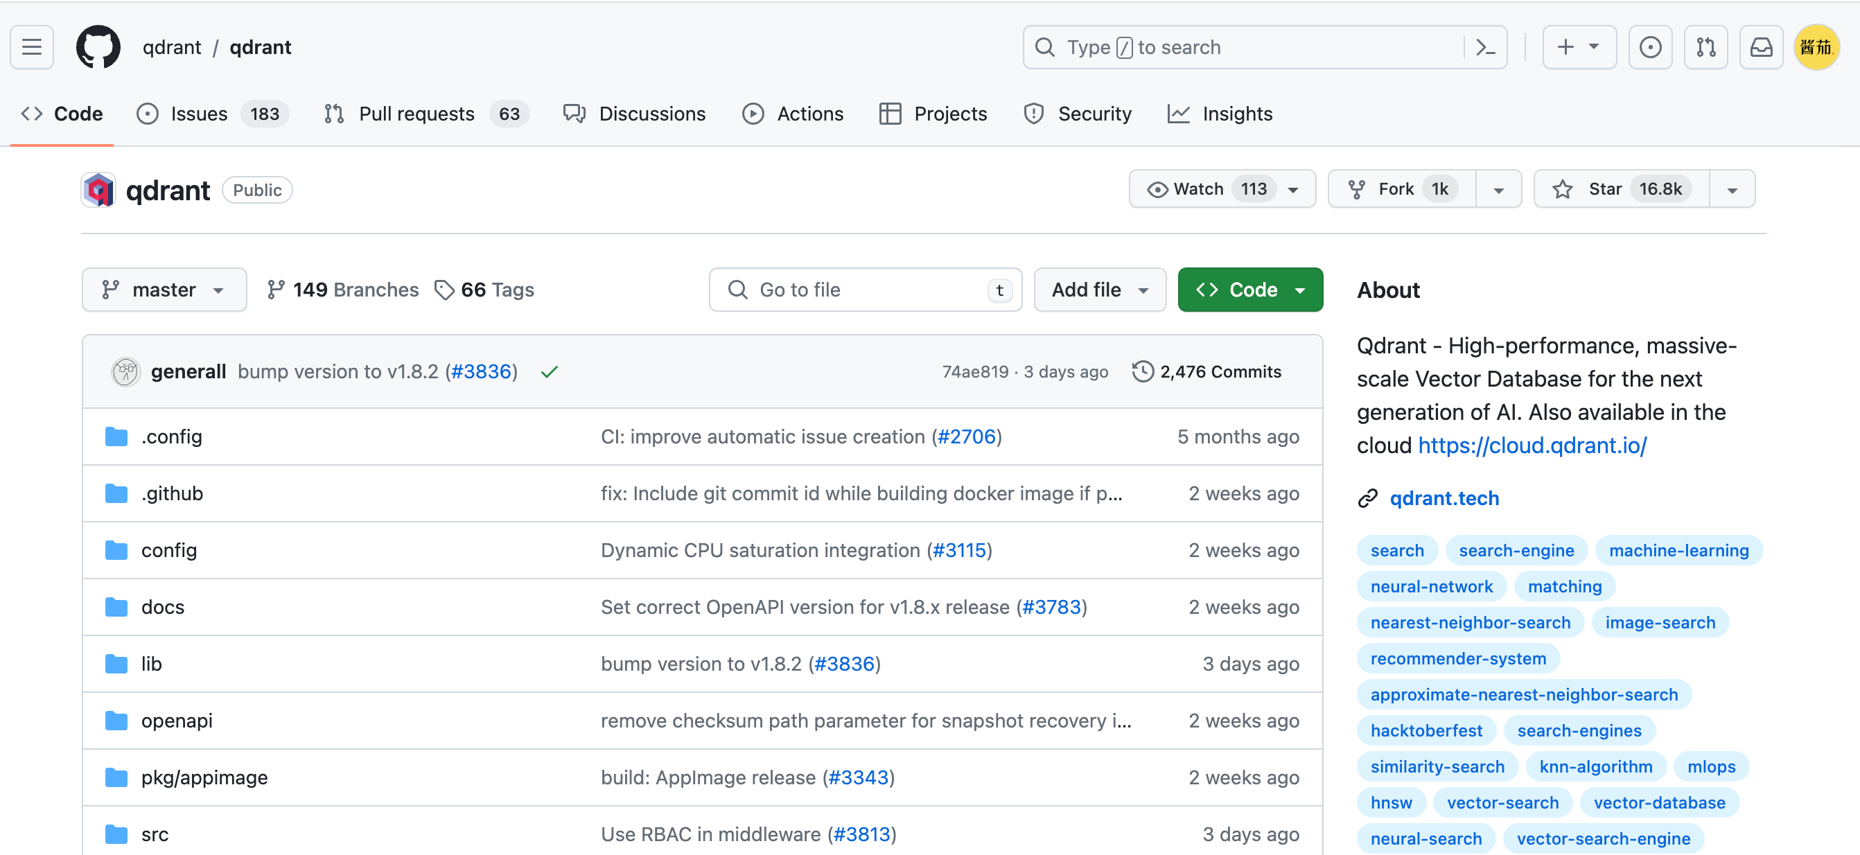The image size is (1860, 855).
Task: Open the 149 Branches link
Action: [x=342, y=290]
